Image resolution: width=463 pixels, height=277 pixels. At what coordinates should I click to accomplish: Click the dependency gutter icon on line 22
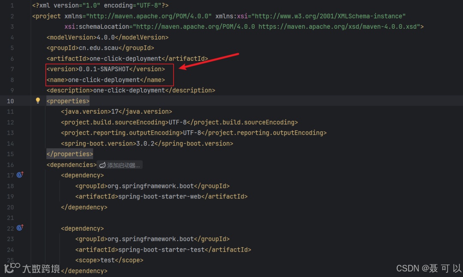pyautogui.click(x=20, y=228)
